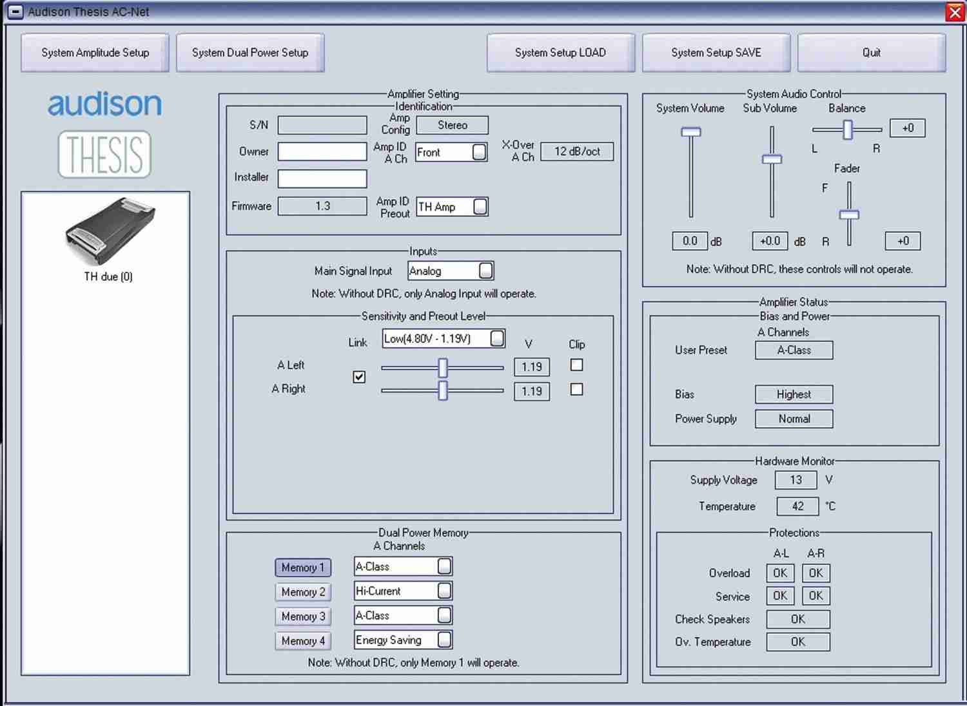
Task: Click Service A-R OK indicator
Action: click(x=816, y=596)
